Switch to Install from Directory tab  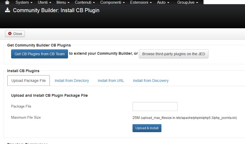click(72, 81)
